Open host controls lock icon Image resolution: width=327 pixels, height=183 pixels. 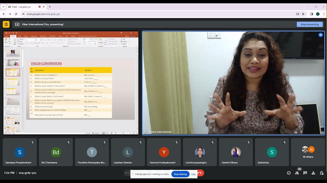321,173
